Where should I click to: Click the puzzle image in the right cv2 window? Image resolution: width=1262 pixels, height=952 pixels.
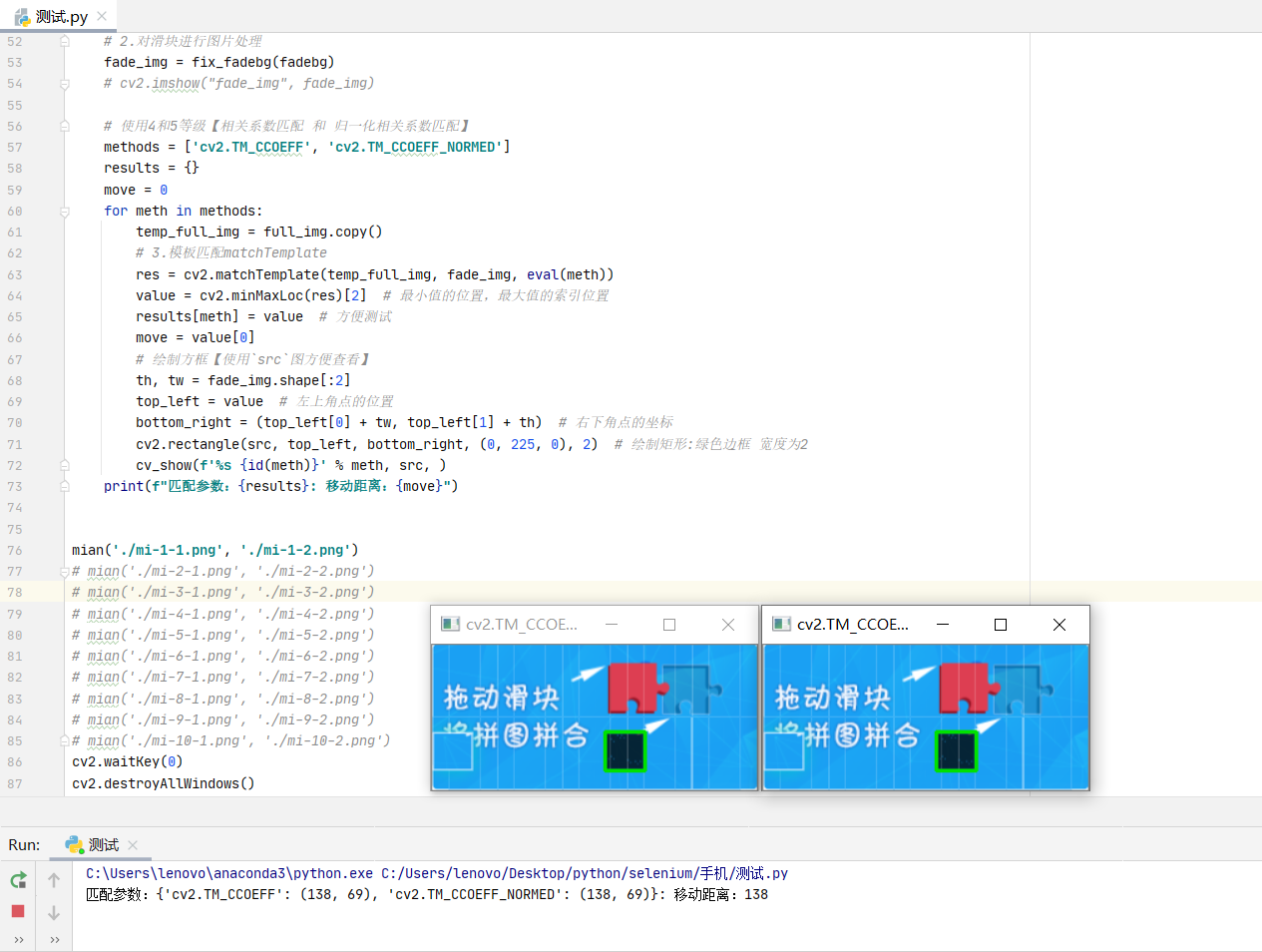[926, 716]
